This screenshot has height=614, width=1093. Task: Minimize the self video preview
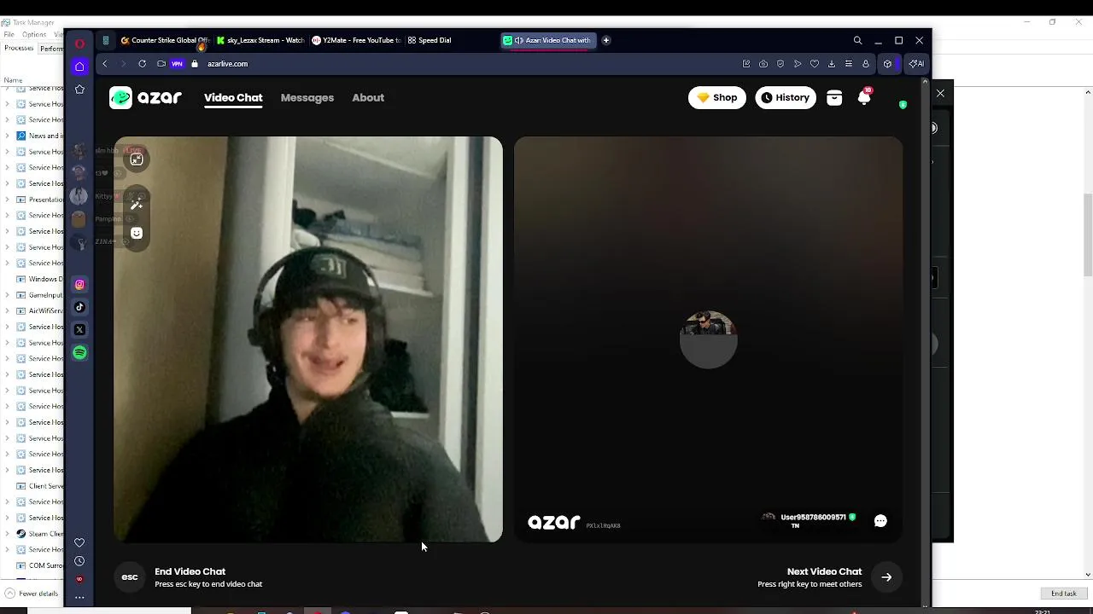(137, 159)
